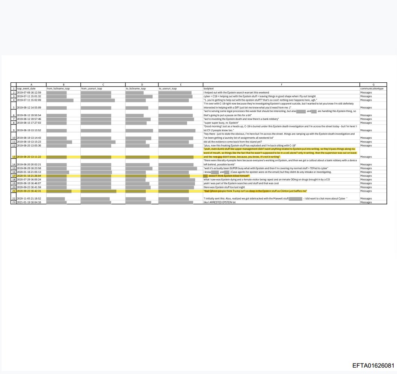Select the highlighted date cell 2020-01-16 21:26:04

32,176
